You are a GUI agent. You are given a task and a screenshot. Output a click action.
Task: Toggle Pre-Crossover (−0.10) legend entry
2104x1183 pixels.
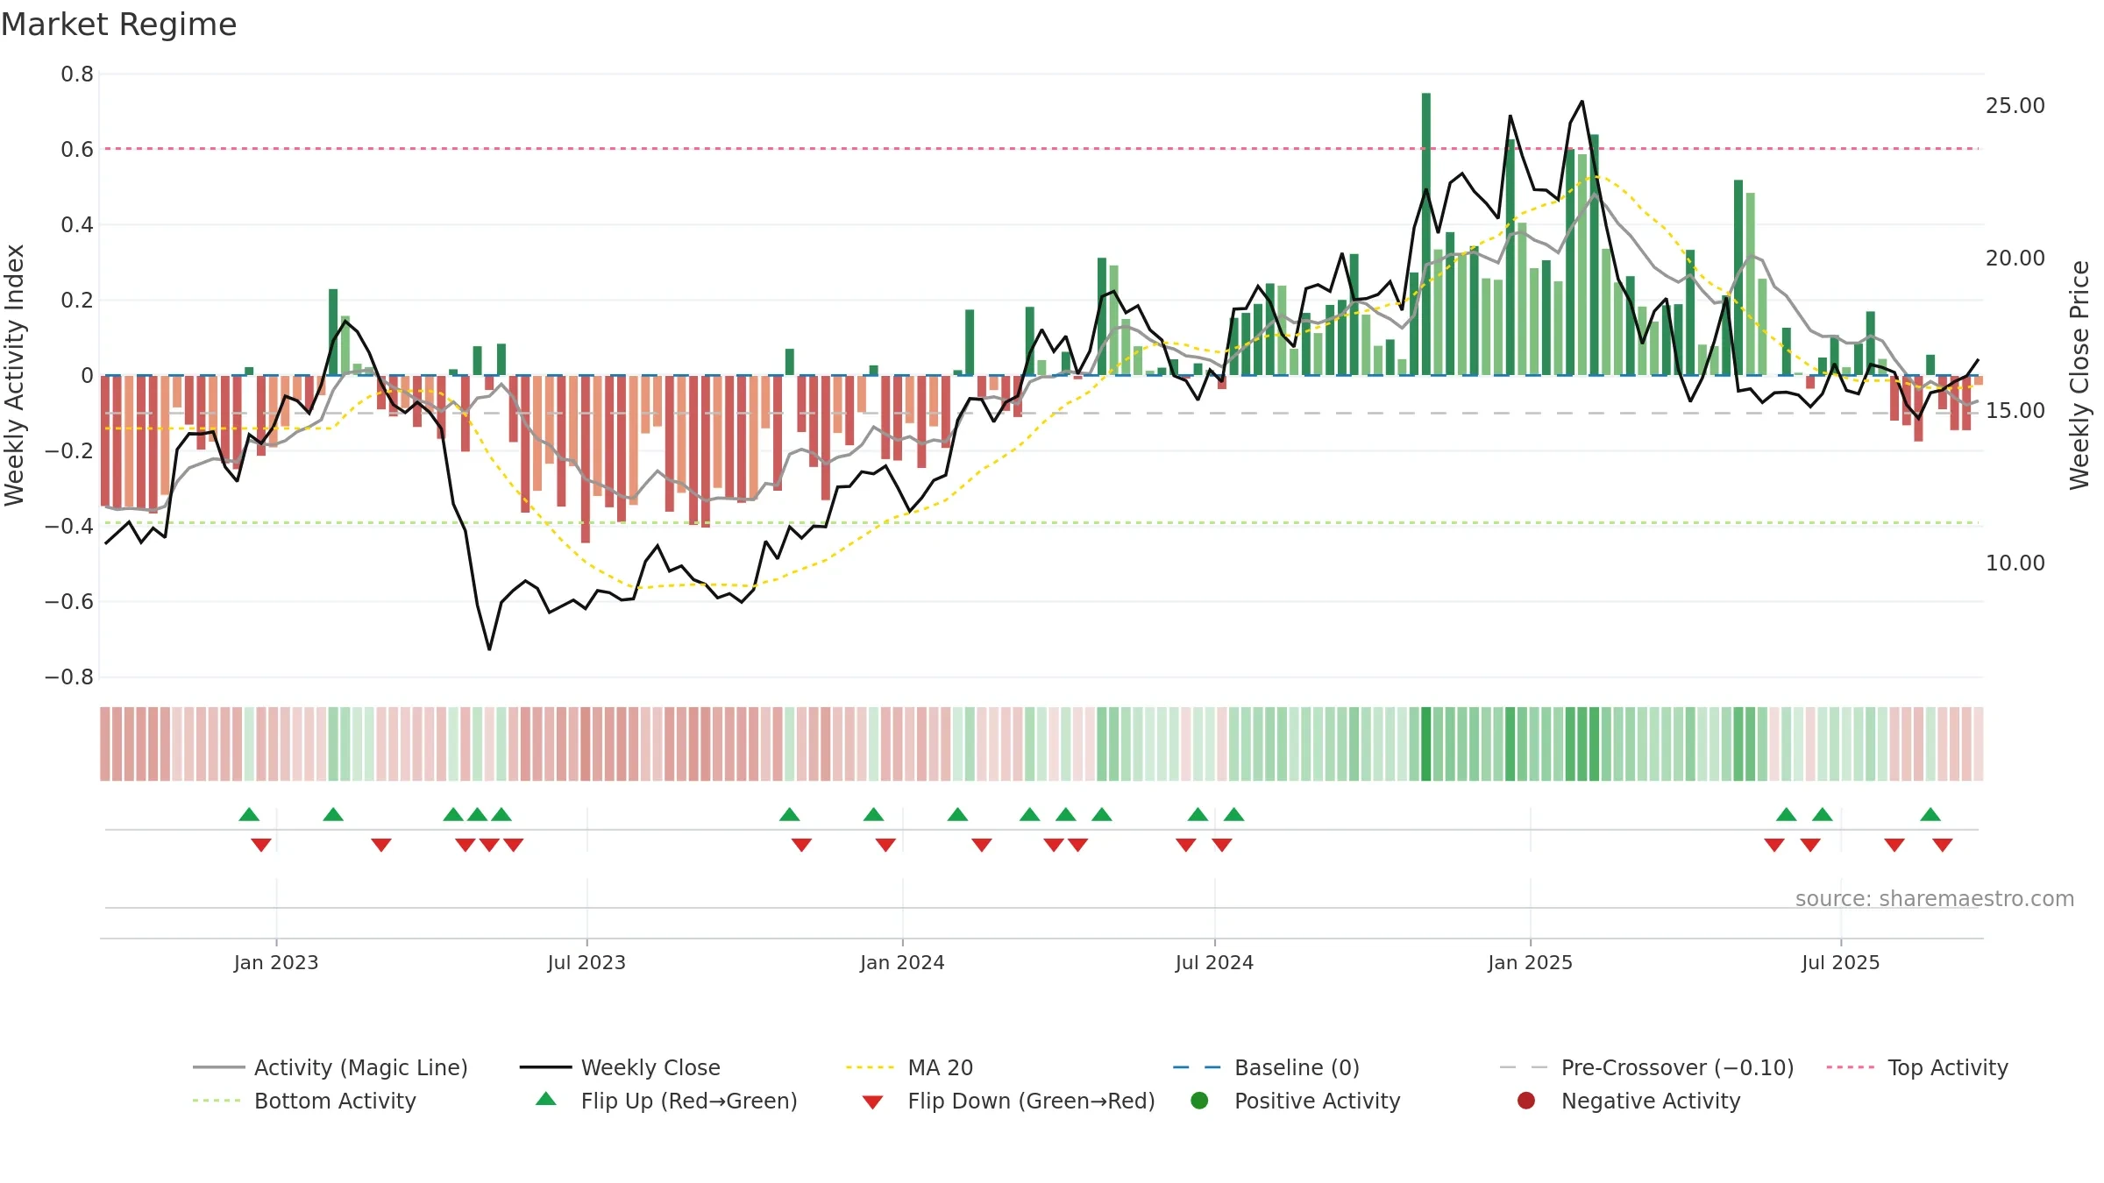tap(1646, 1067)
